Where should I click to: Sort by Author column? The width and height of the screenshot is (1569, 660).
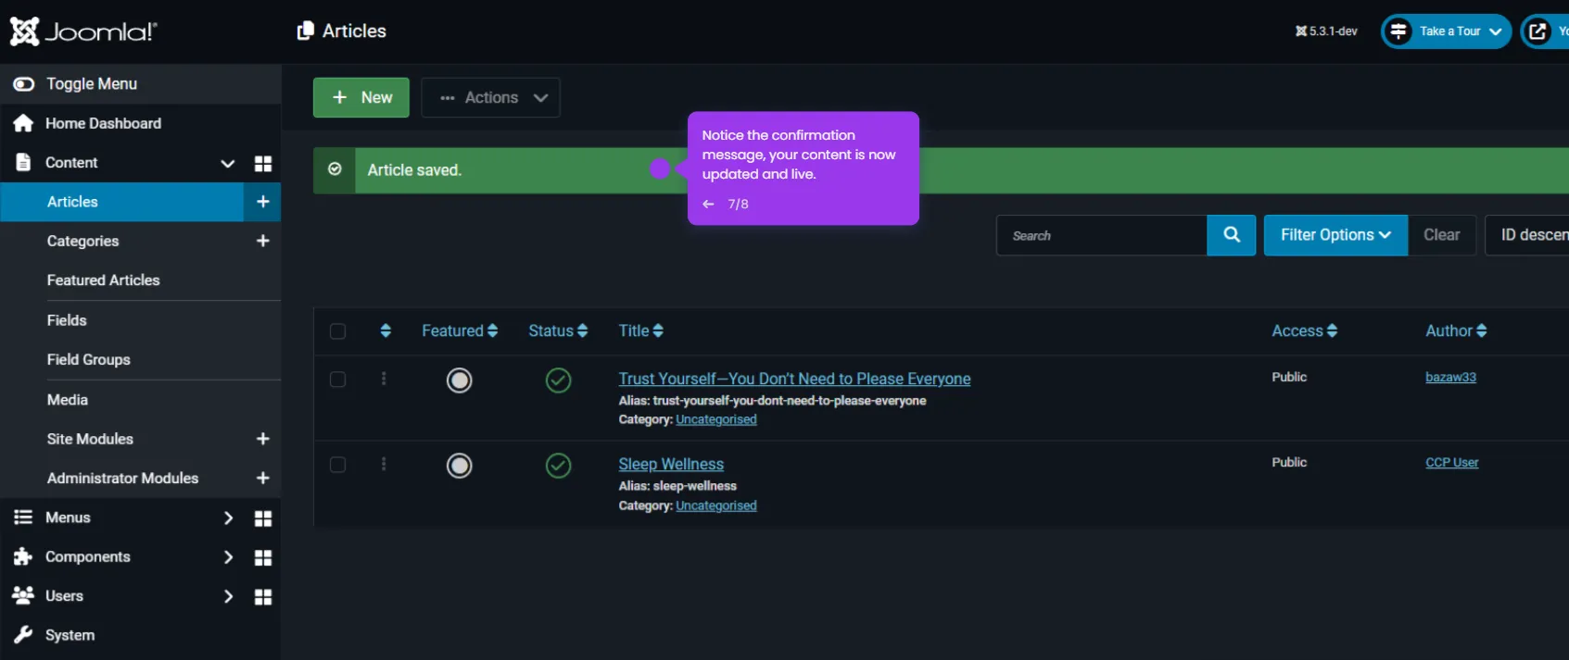(1456, 330)
